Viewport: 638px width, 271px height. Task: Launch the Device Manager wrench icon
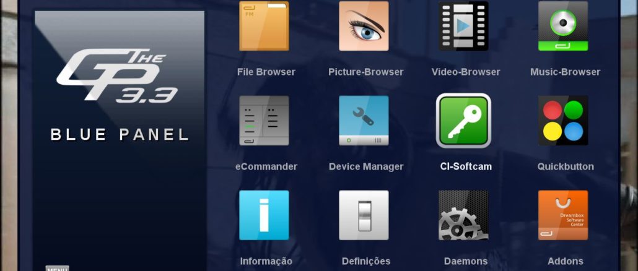(x=364, y=121)
